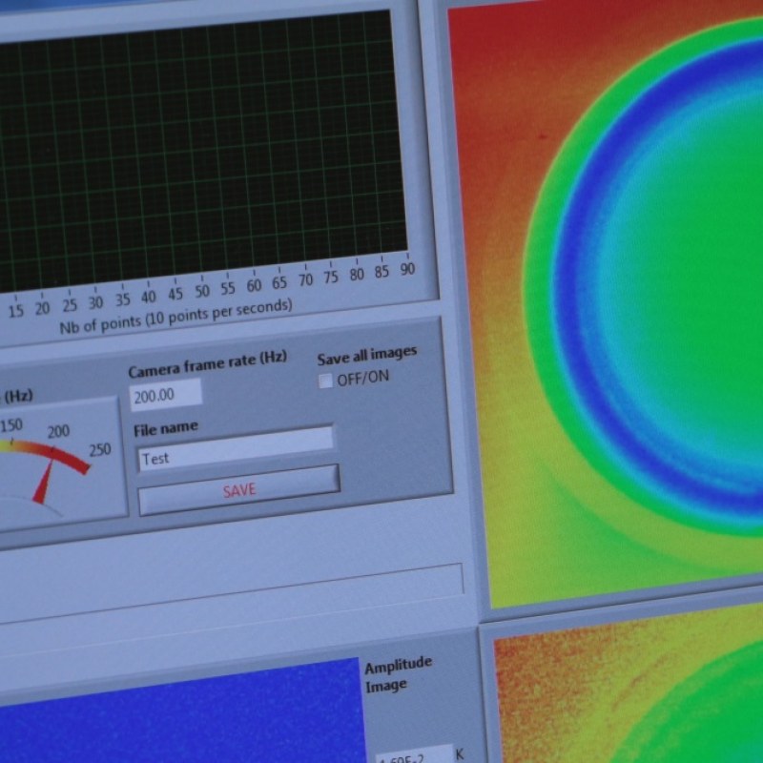
Task: Click the 'Amplitude Image' label
Action: (x=398, y=676)
